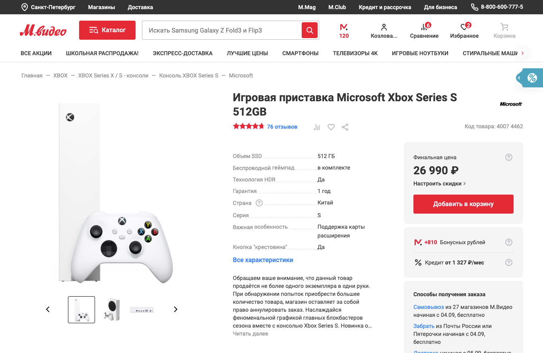Click the М.Видео logo
Image resolution: width=543 pixels, height=353 pixels.
[43, 31]
